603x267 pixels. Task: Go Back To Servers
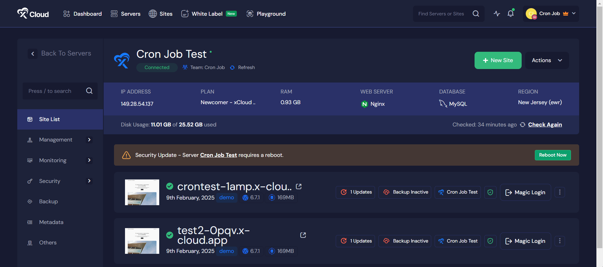(x=60, y=53)
